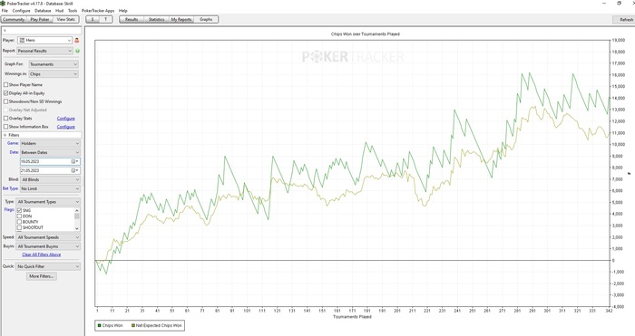The height and width of the screenshot is (336, 635).
Task: Click the Chips Won legend marker
Action: [99, 325]
